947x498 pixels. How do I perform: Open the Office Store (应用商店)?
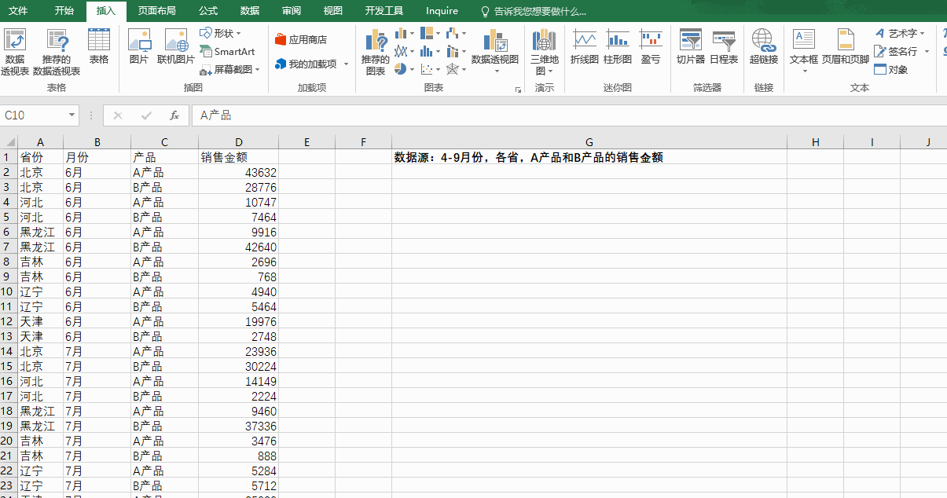pyautogui.click(x=301, y=39)
